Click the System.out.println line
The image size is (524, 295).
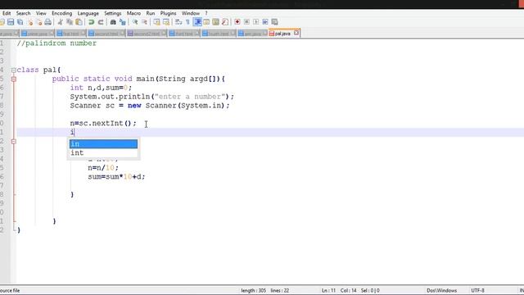click(x=152, y=97)
